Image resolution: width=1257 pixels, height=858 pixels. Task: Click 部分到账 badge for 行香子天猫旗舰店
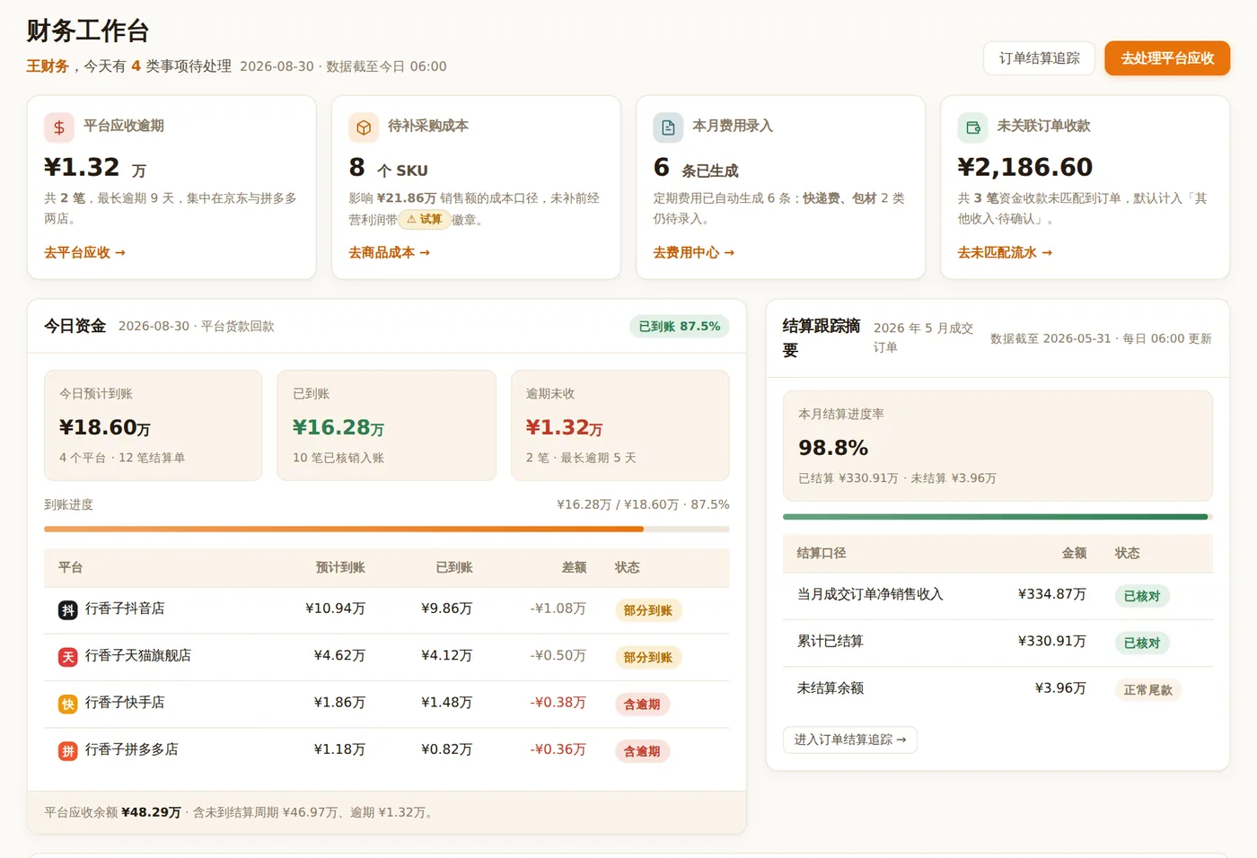coord(648,657)
